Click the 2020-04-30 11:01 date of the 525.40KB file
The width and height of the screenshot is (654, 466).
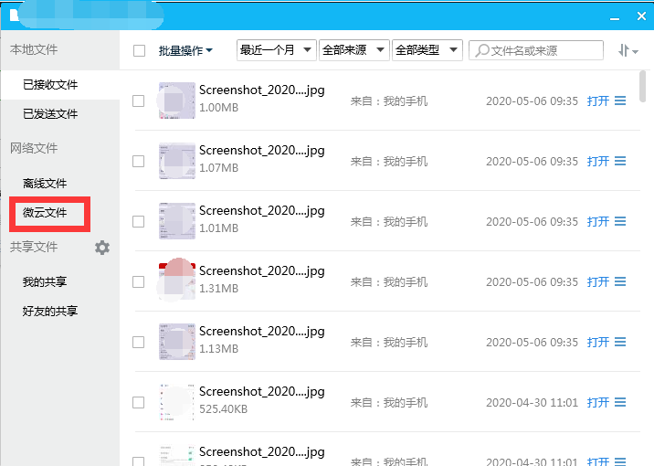(532, 403)
